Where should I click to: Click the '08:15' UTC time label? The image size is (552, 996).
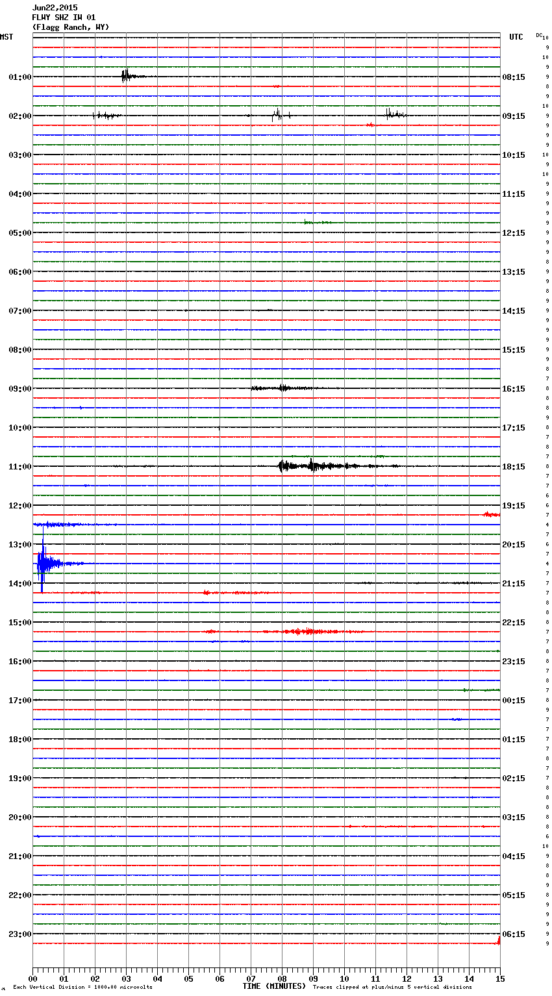point(514,77)
